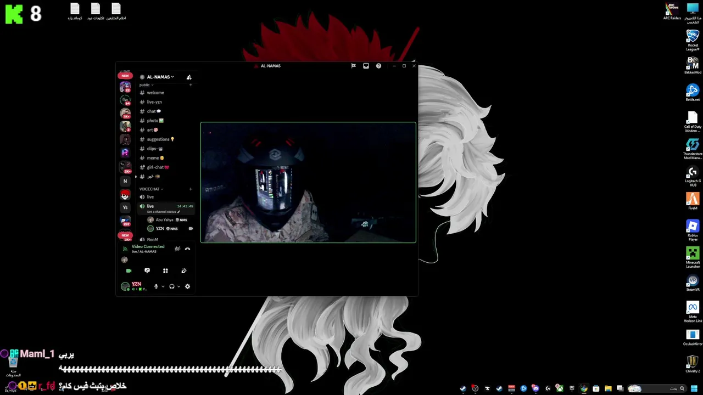Screen dimensions: 703x395
Task: Start screen sharing in Discord
Action: pyautogui.click(x=147, y=270)
